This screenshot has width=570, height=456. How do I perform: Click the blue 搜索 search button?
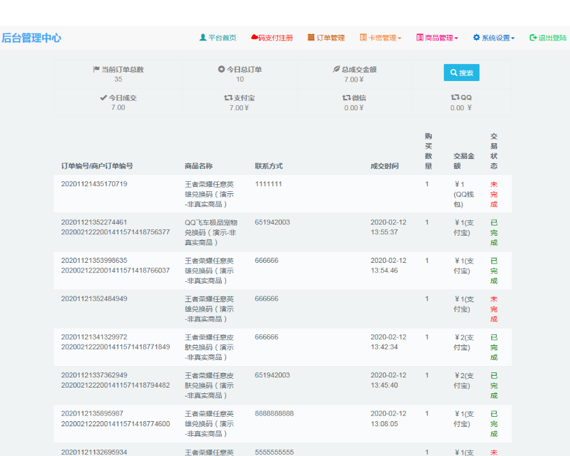(461, 72)
